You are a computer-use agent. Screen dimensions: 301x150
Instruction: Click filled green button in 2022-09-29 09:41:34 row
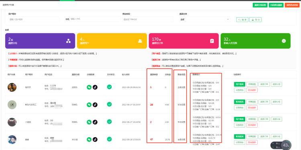(x=239, y=84)
